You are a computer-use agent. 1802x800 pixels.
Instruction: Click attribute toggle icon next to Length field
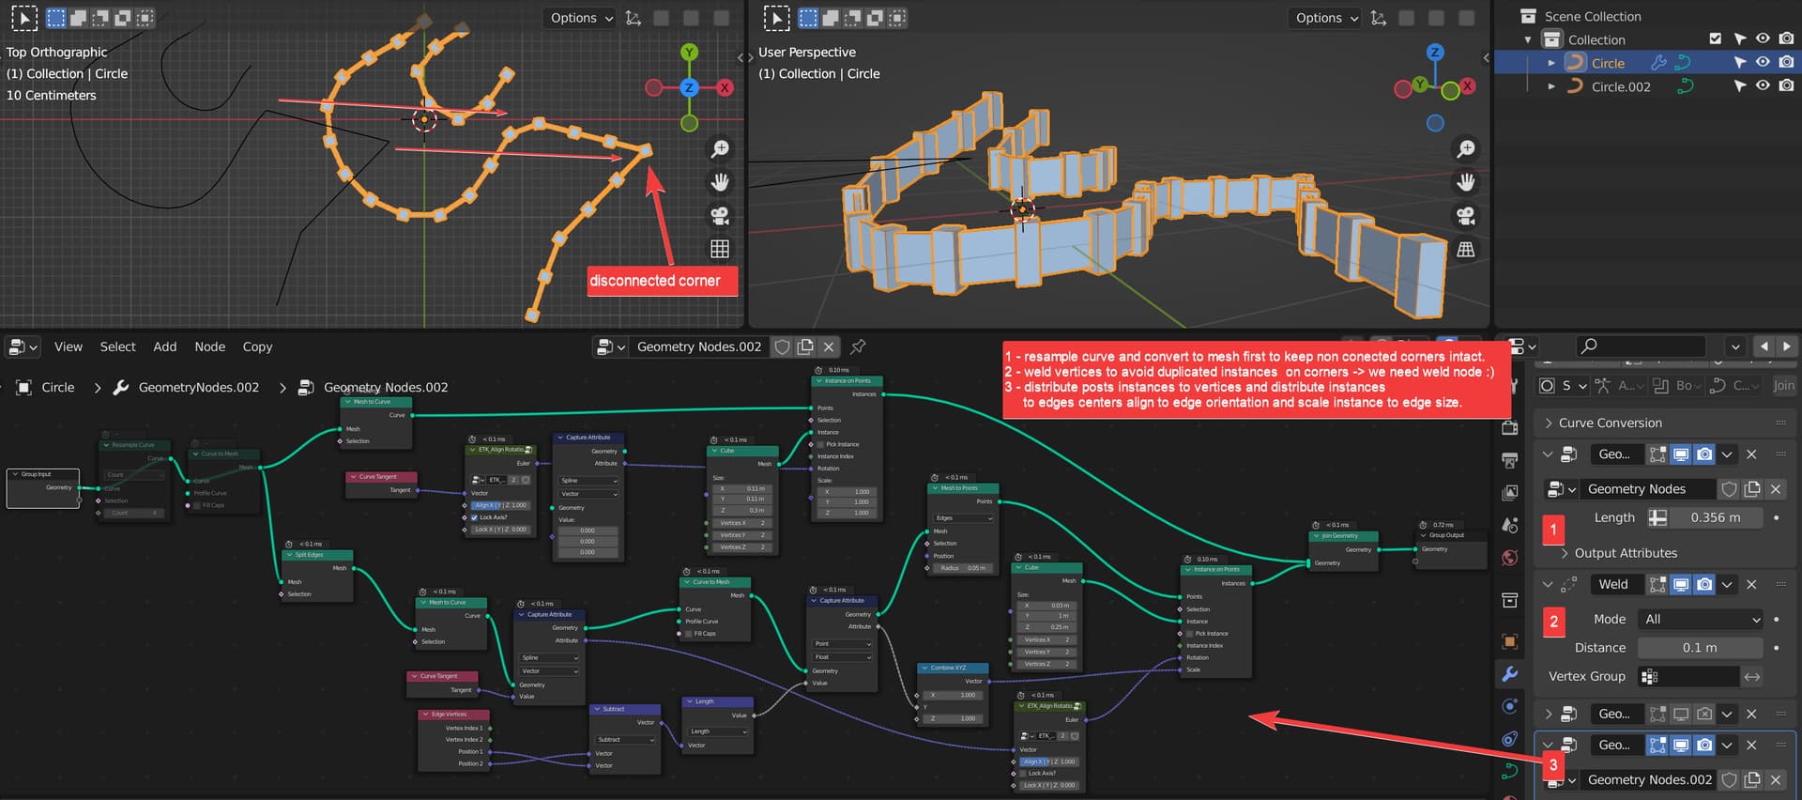pyautogui.click(x=1658, y=517)
